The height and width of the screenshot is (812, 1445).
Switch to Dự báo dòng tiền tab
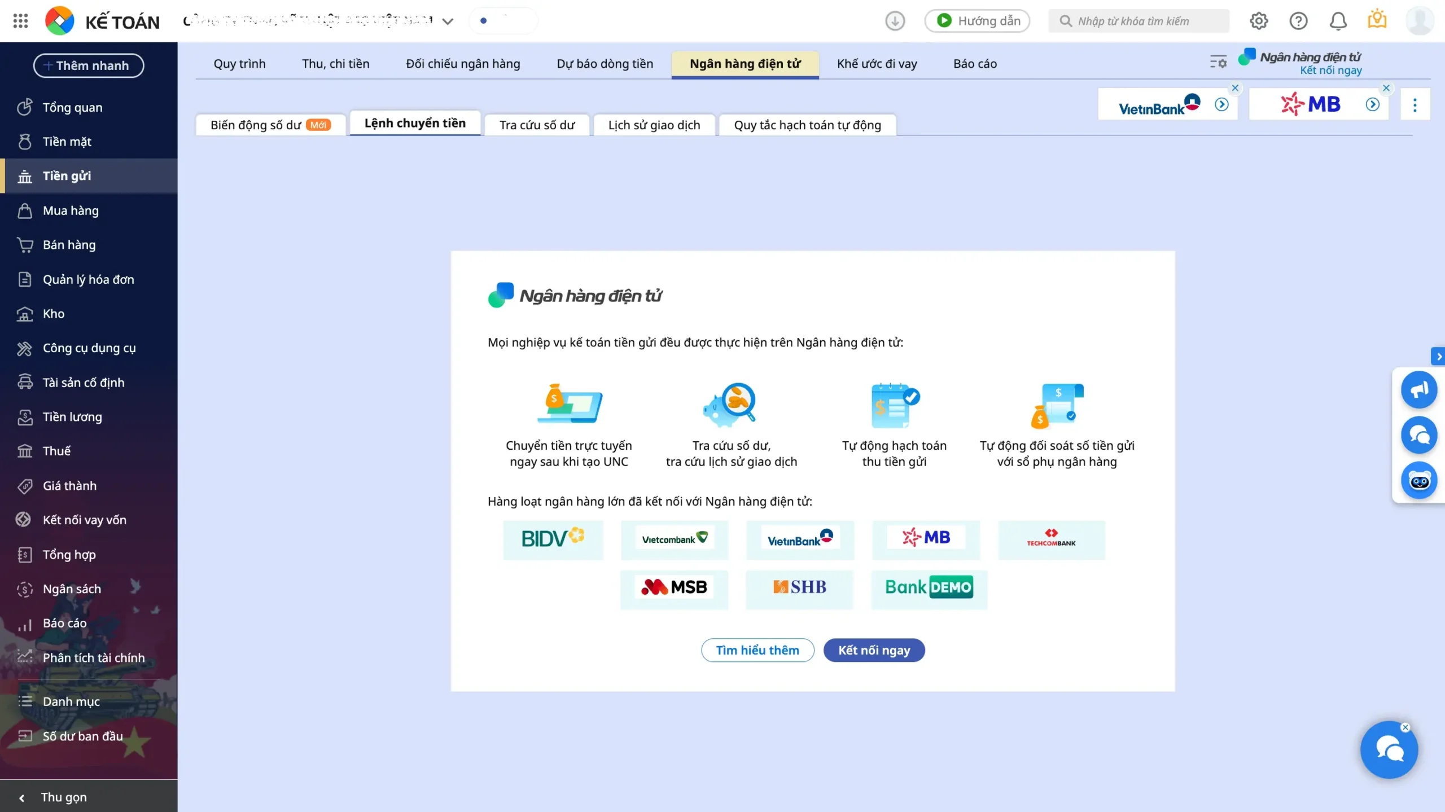click(x=605, y=64)
